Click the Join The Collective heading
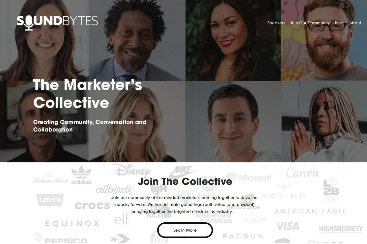The image size is (367, 244). (x=185, y=181)
